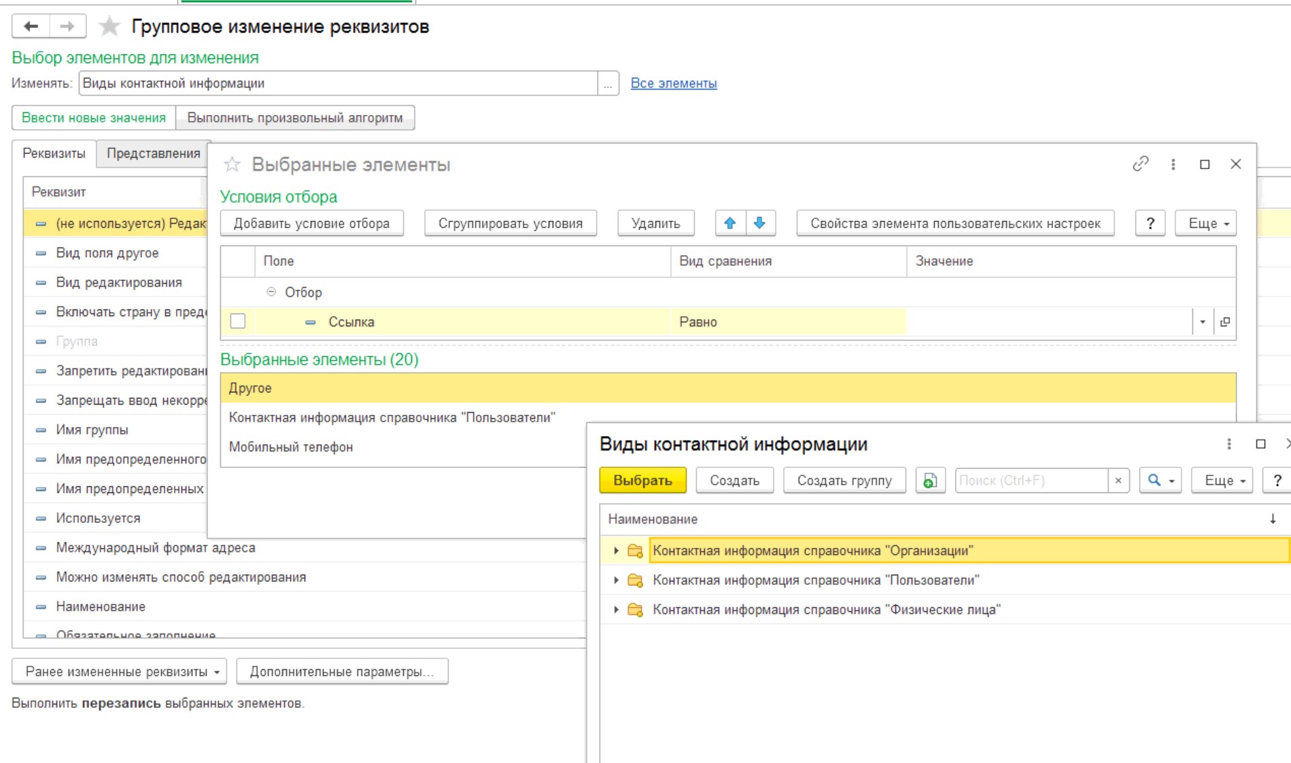Select the Используется attribute row
1291x763 pixels.
(x=116, y=518)
